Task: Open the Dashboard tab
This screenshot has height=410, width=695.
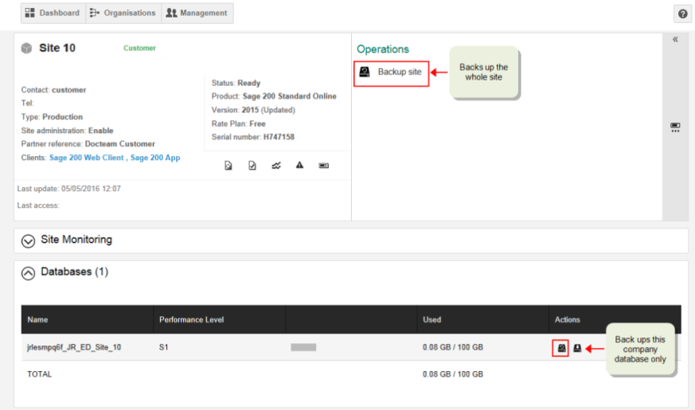Action: click(53, 13)
